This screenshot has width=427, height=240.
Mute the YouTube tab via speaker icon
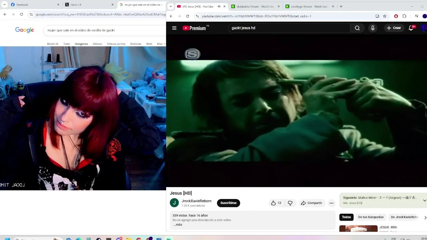(219, 6)
